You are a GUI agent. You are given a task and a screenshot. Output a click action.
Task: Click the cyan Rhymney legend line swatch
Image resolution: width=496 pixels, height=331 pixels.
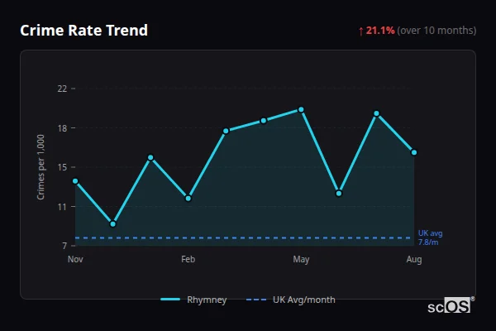[x=170, y=300]
